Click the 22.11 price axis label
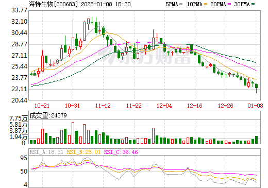 point(20,89)
